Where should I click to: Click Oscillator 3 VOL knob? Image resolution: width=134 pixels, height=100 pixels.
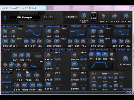click(128, 41)
